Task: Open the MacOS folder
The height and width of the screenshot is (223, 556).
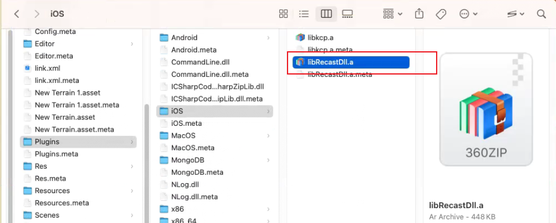Action: coord(215,135)
